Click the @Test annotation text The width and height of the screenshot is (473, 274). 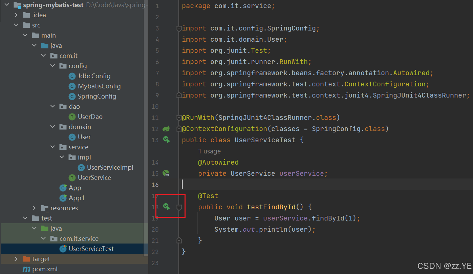click(208, 196)
